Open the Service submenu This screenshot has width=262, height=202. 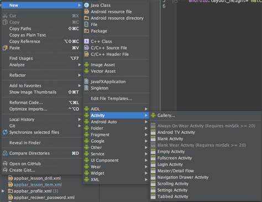tap(116, 154)
